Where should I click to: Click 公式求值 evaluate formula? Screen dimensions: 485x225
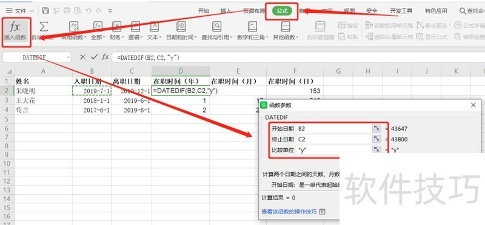[x=469, y=25]
